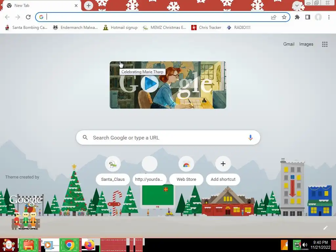Open the Extensions puzzle piece menu
Screen dimensions: 336x252
pos(297,17)
